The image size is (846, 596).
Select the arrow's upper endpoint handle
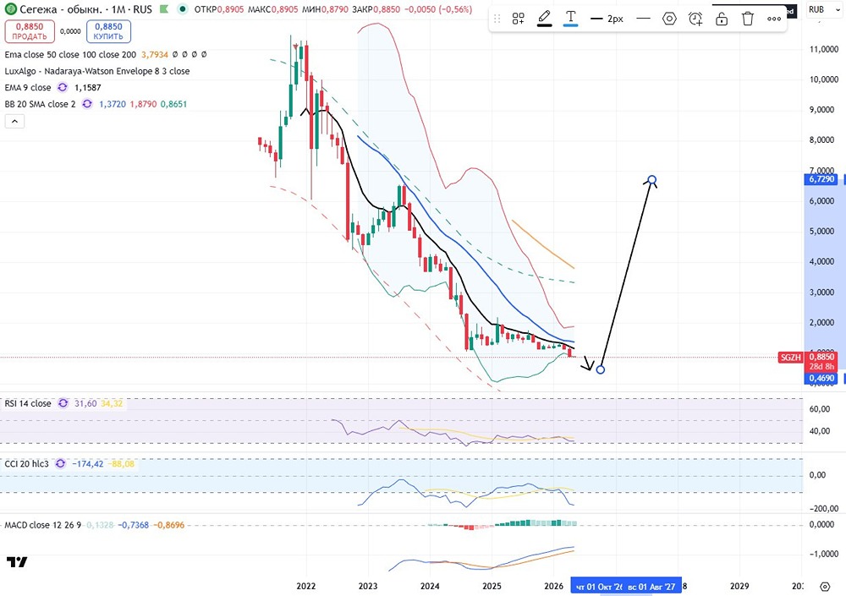[651, 179]
